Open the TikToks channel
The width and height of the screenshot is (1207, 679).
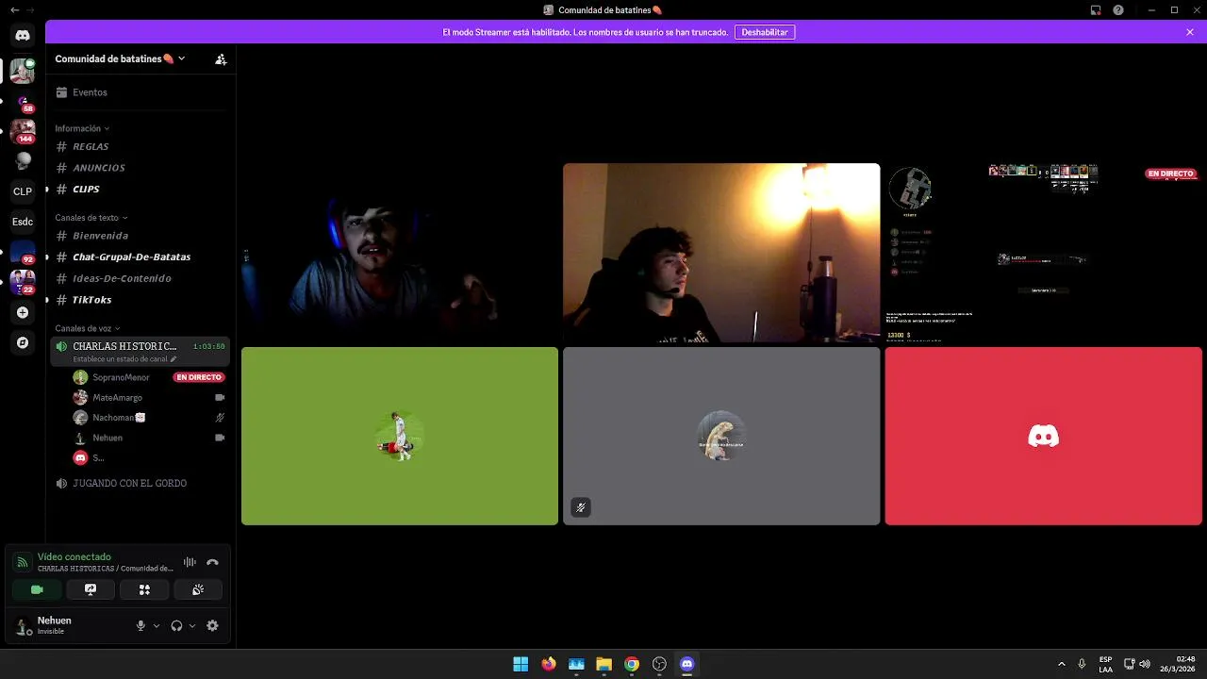tap(140, 300)
